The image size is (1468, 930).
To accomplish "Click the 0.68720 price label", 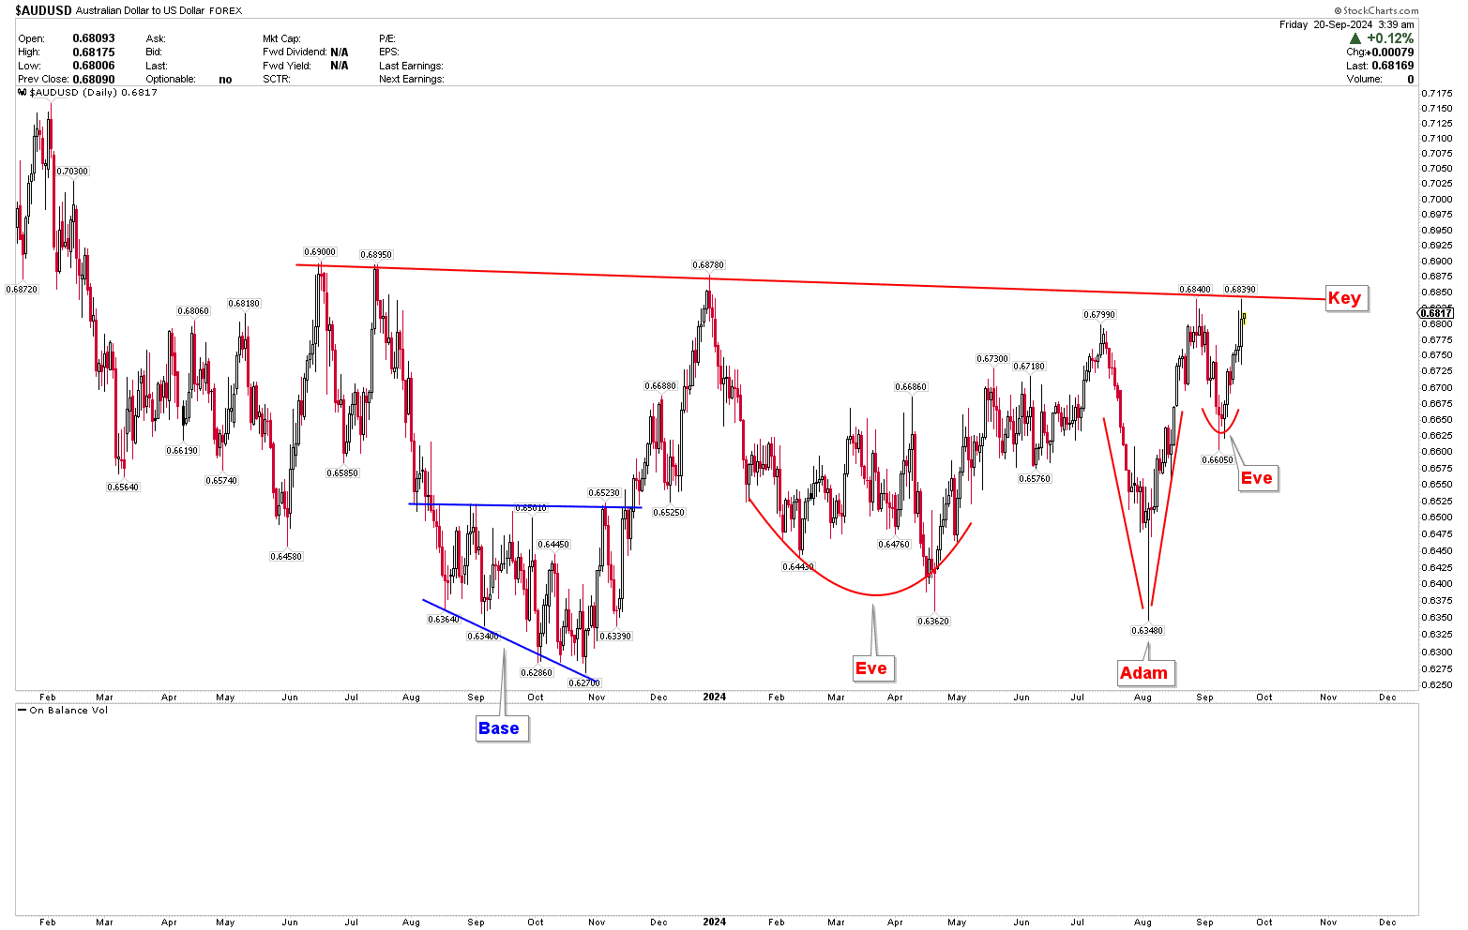I will (x=22, y=290).
